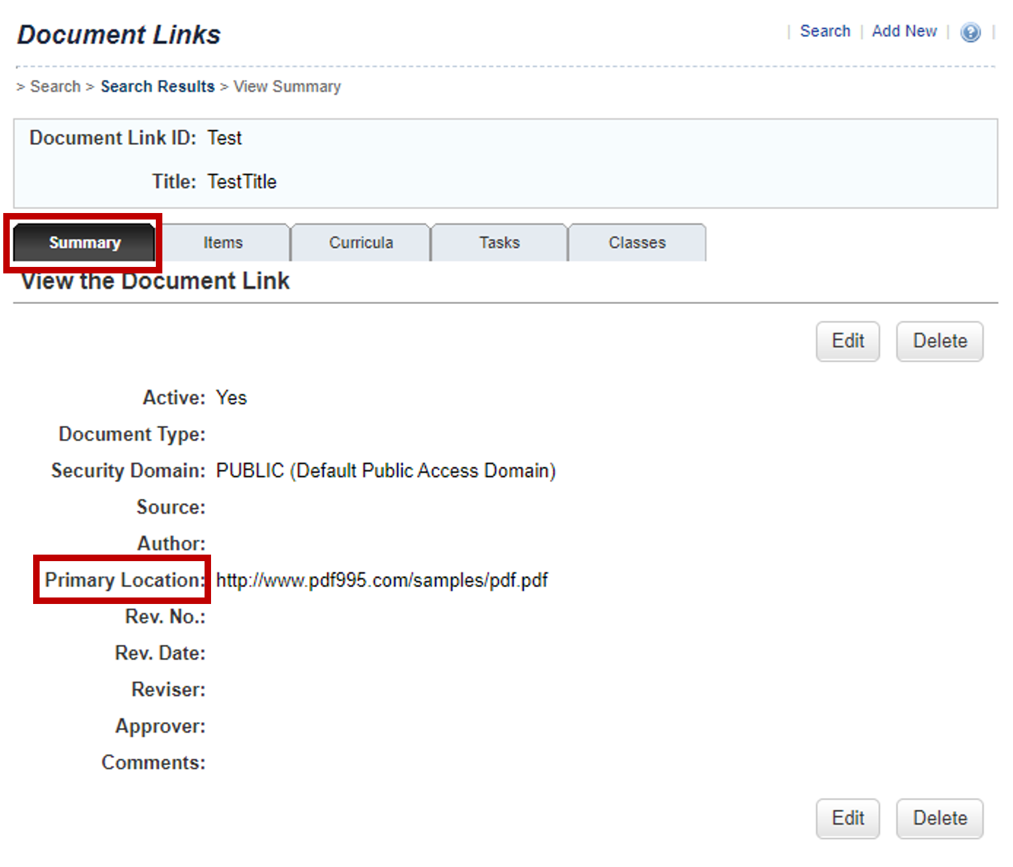Click the top Edit button
The height and width of the screenshot is (867, 1013).
(847, 341)
